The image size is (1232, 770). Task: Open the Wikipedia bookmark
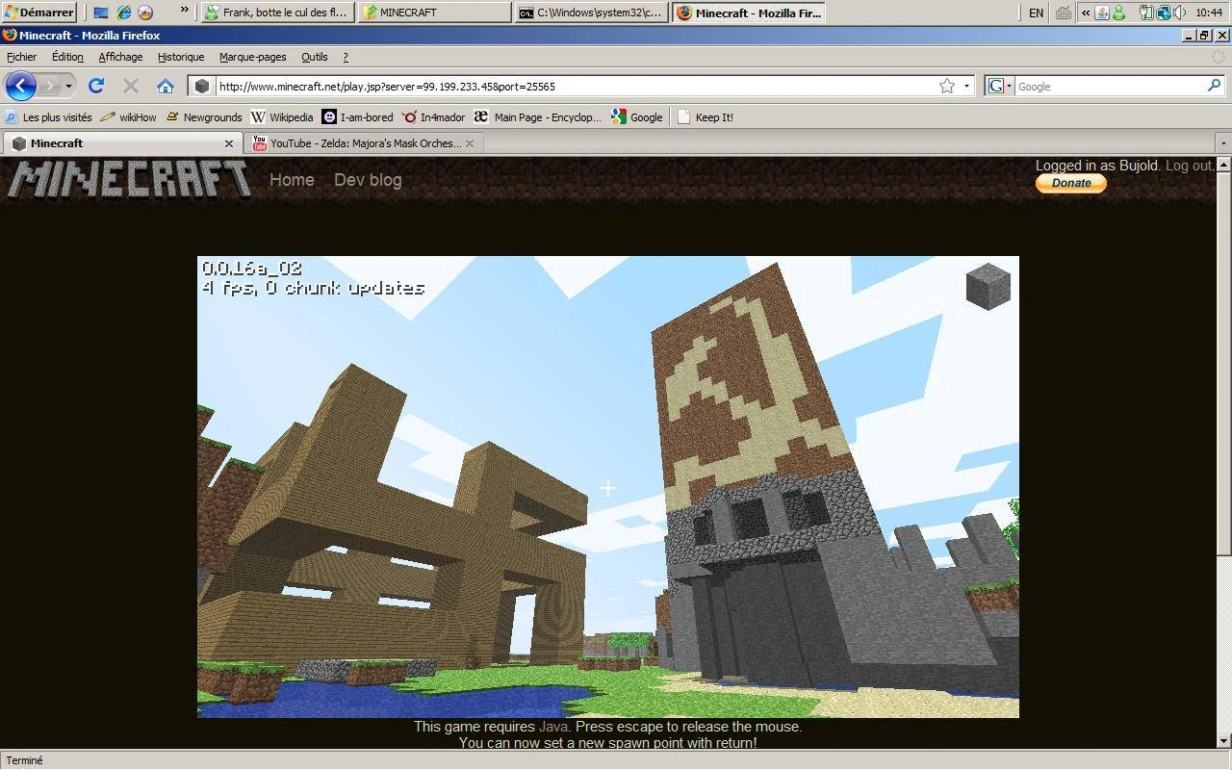pos(282,117)
